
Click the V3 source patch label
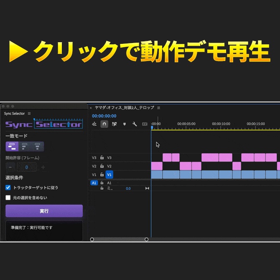(x=94, y=158)
